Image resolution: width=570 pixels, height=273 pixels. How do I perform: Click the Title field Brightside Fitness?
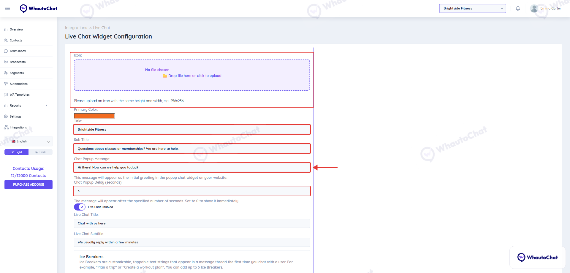192,129
